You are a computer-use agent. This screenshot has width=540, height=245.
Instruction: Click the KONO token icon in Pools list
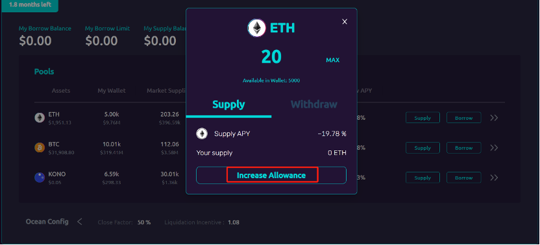(x=40, y=178)
